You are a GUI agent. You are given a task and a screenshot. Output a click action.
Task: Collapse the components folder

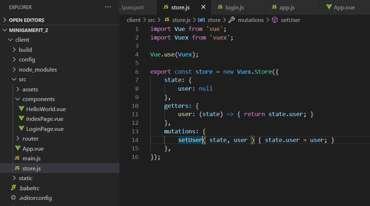click(60, 99)
